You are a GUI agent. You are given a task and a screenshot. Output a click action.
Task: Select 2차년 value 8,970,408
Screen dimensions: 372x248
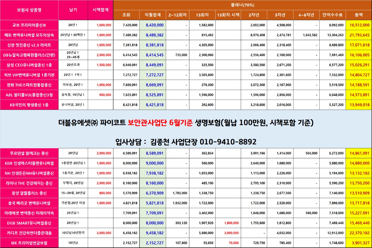point(258,35)
